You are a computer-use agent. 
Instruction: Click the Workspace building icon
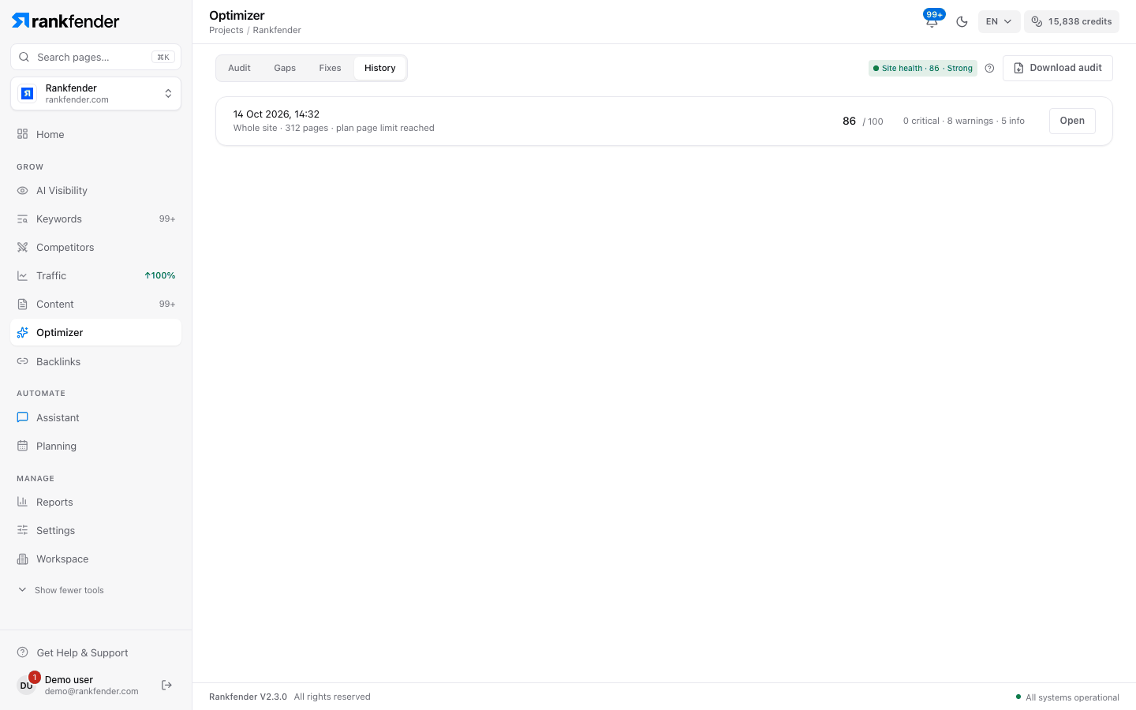click(23, 559)
